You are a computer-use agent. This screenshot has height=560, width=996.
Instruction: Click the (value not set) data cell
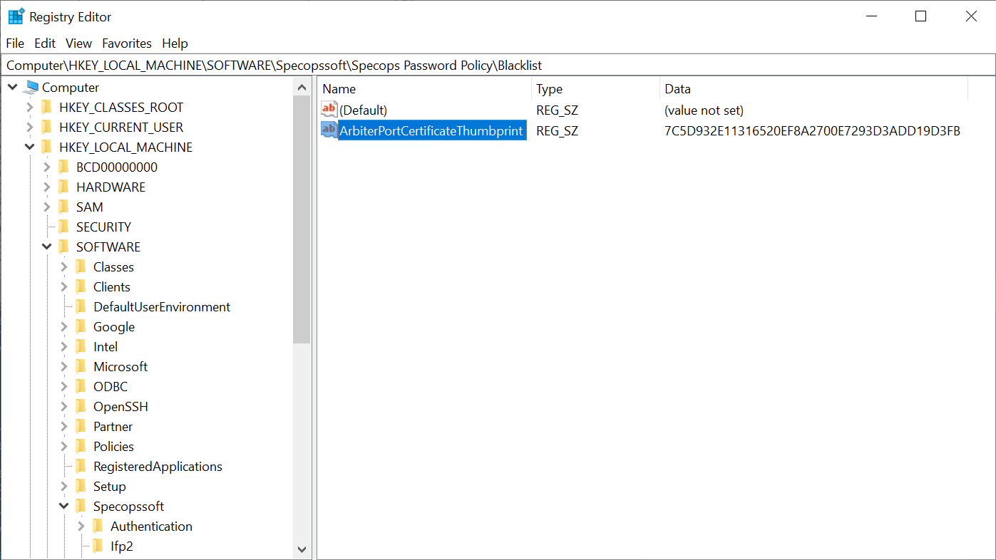(x=704, y=110)
